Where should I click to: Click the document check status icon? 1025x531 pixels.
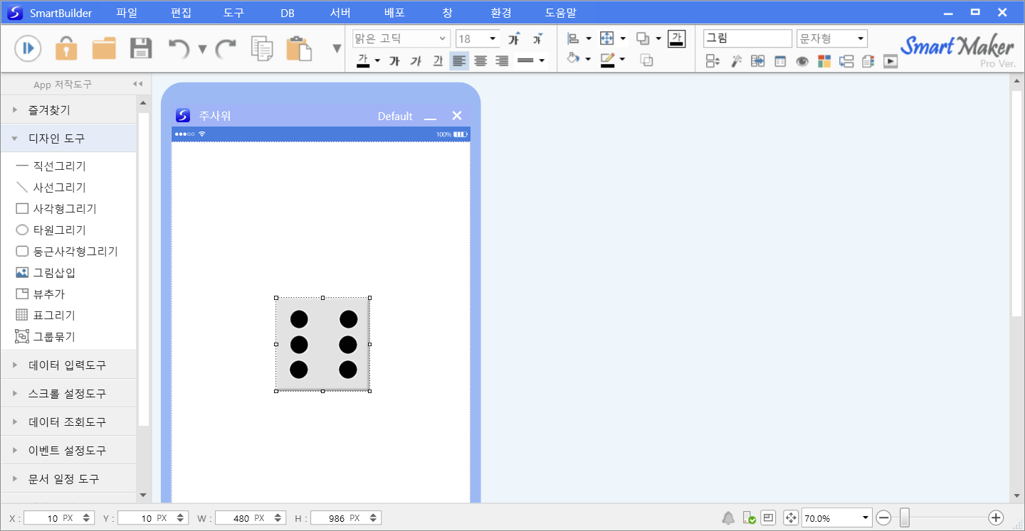[749, 517]
